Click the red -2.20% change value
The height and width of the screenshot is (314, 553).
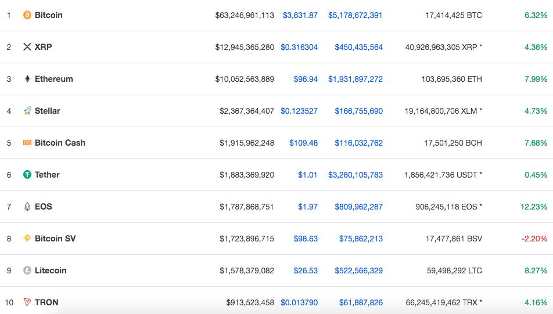534,239
